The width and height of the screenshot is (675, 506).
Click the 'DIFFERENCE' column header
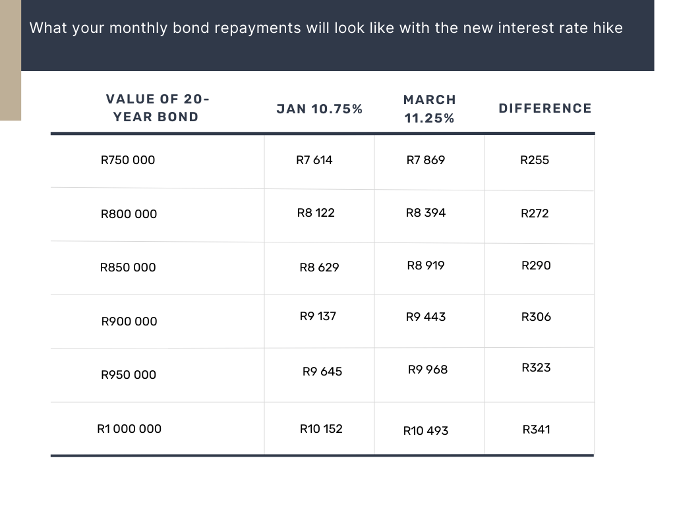click(x=545, y=108)
